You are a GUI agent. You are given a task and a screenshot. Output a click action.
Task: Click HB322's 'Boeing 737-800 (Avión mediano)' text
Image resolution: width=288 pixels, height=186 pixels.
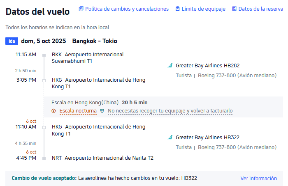[237, 147]
